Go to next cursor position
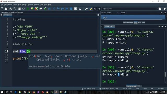 click(x=99, y=9)
